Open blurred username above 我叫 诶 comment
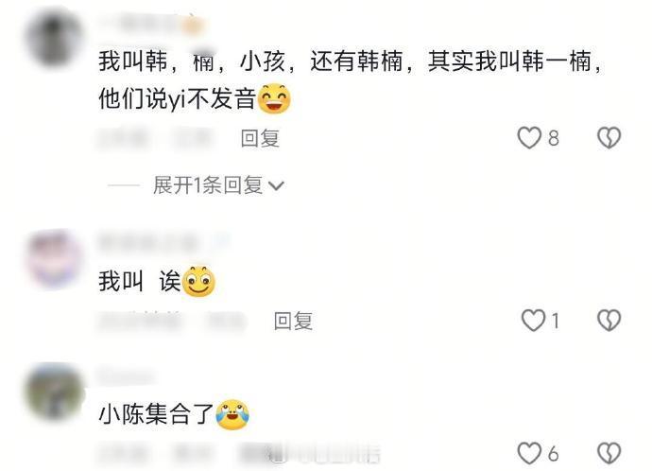Viewport: 652px width, 471px height. pos(163,242)
